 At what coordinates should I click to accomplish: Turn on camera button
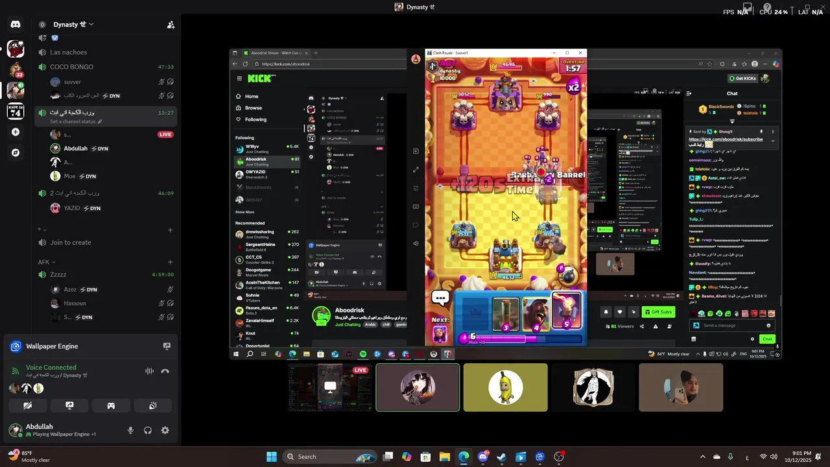28,405
